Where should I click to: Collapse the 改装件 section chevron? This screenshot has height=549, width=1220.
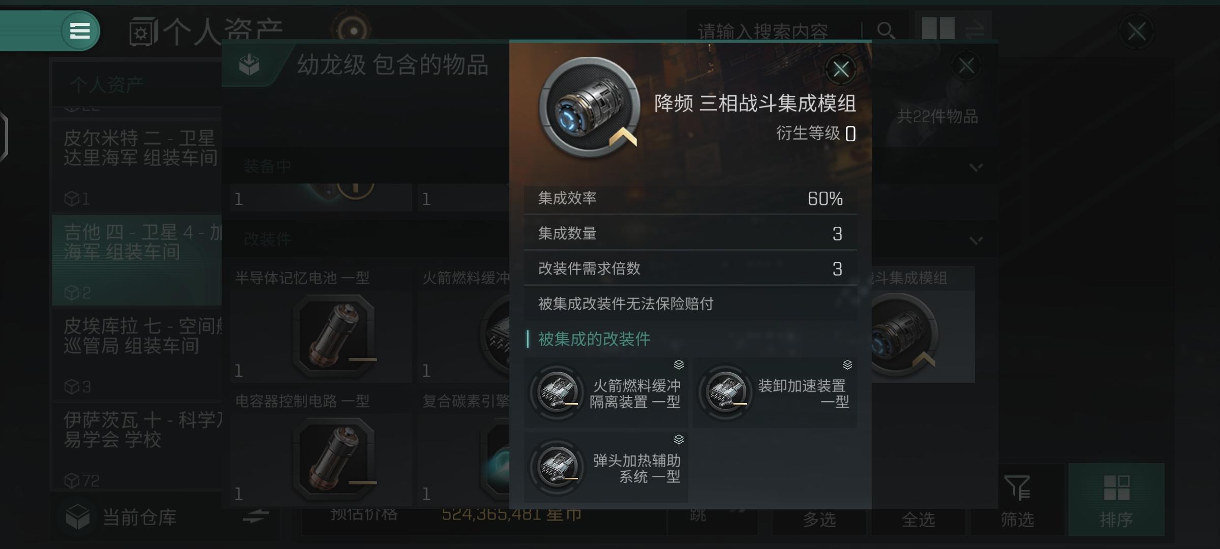click(x=975, y=240)
